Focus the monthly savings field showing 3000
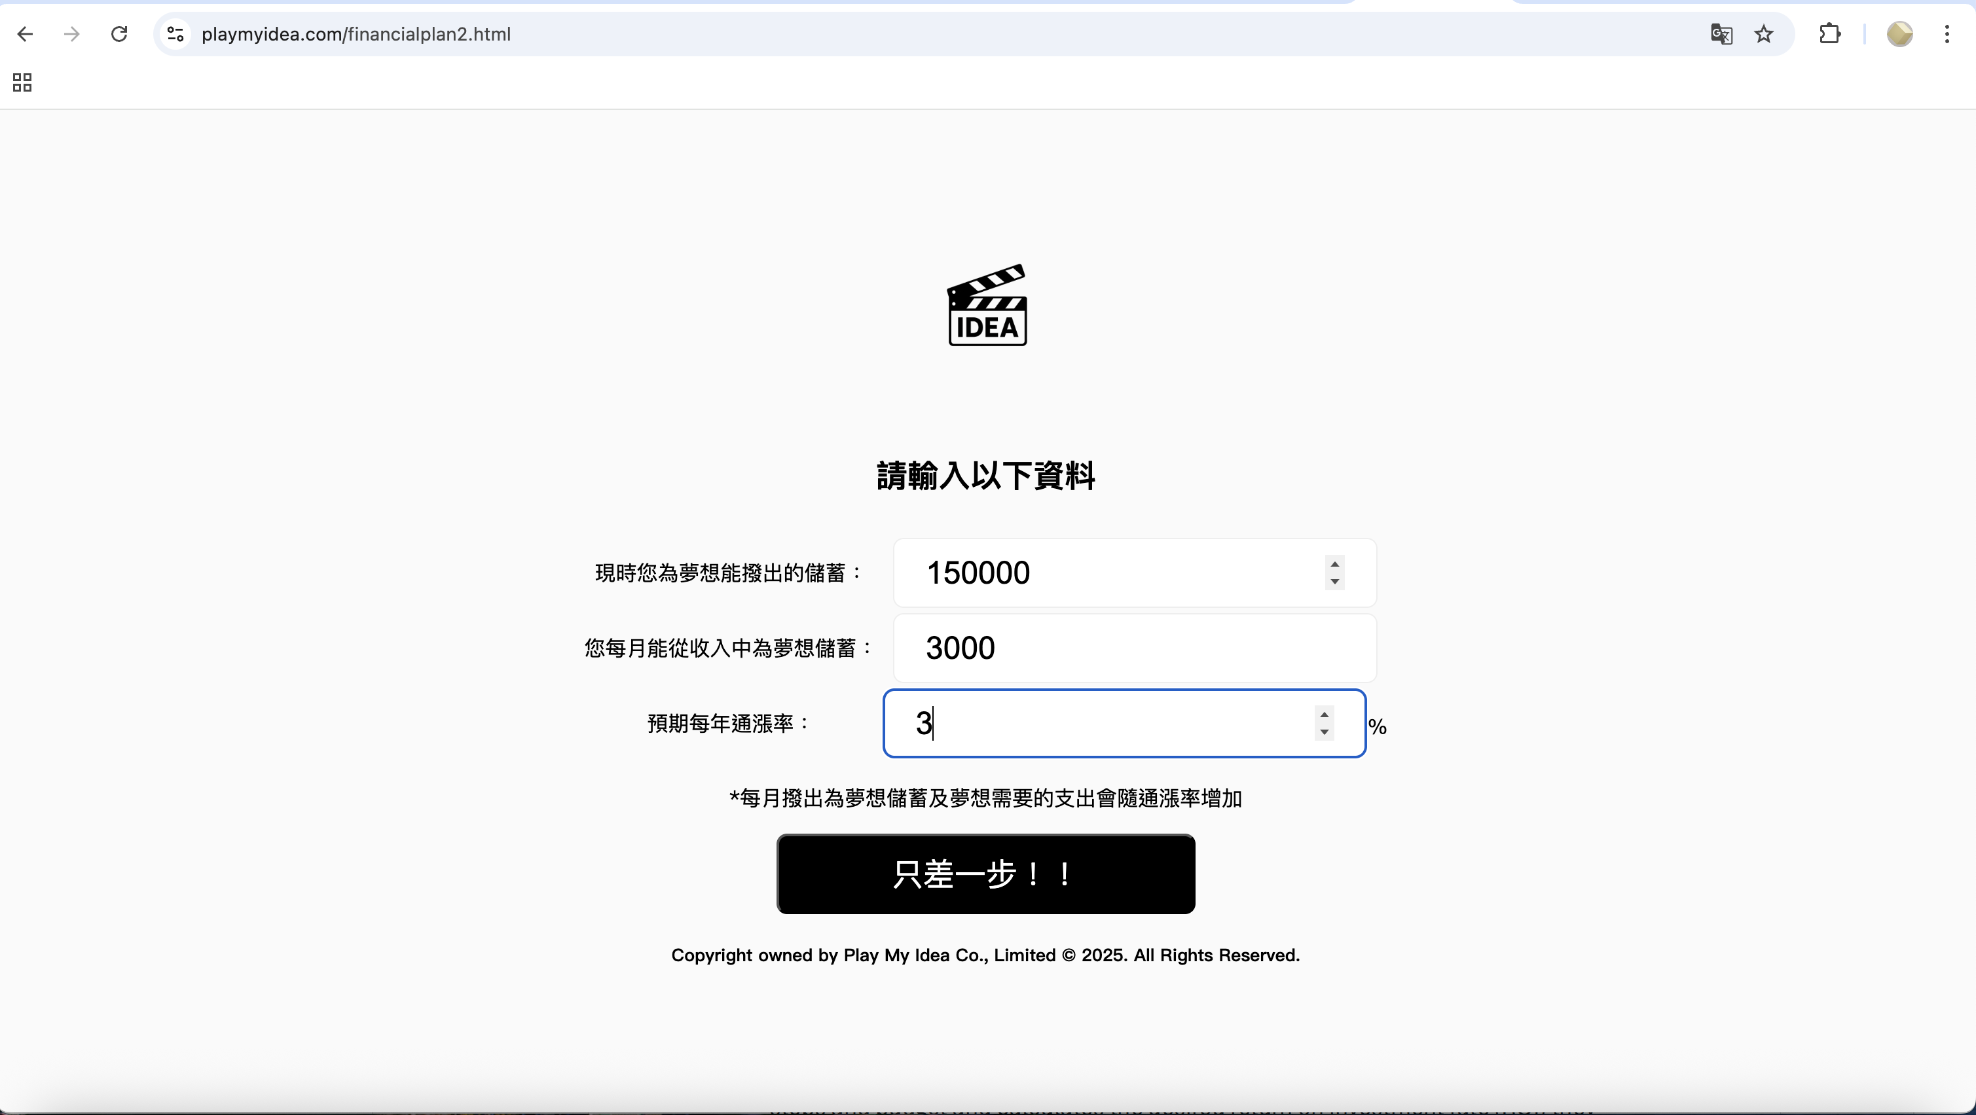Image resolution: width=1976 pixels, height=1115 pixels. pyautogui.click(x=1134, y=648)
